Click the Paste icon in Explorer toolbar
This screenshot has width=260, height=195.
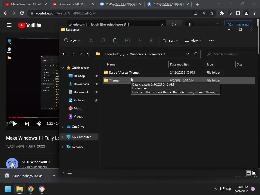coord(115,40)
